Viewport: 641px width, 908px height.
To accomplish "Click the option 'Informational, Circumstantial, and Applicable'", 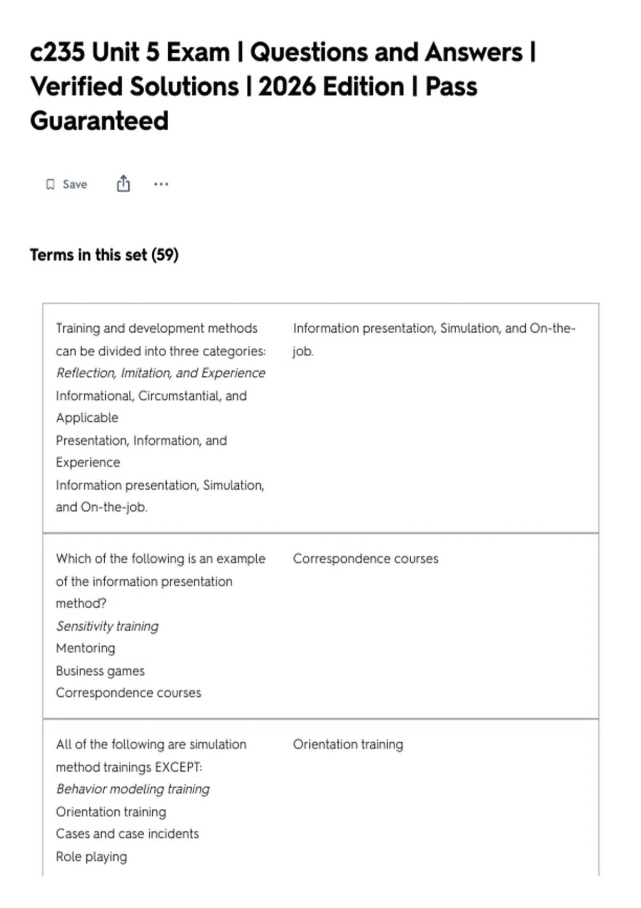I will (151, 406).
